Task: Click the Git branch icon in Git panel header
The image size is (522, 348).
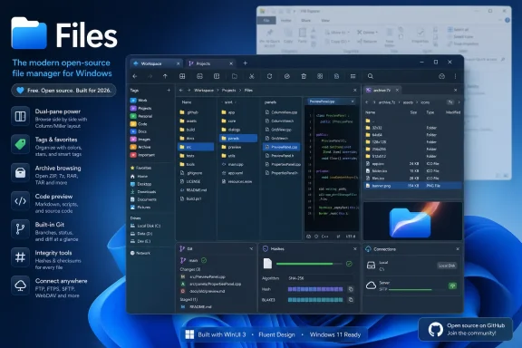Action: pos(182,248)
